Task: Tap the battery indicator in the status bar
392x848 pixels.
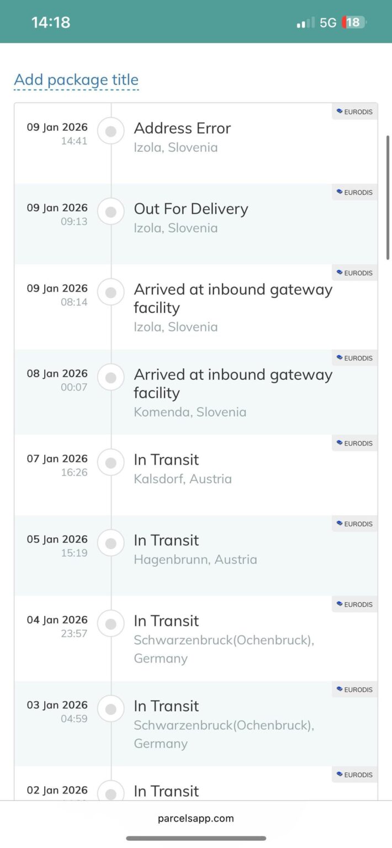Action: 353,22
